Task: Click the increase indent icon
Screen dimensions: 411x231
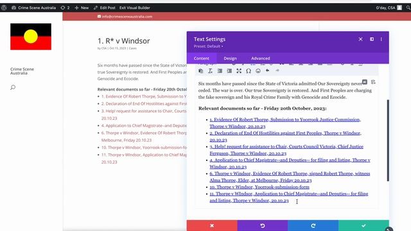Action: (229, 71)
